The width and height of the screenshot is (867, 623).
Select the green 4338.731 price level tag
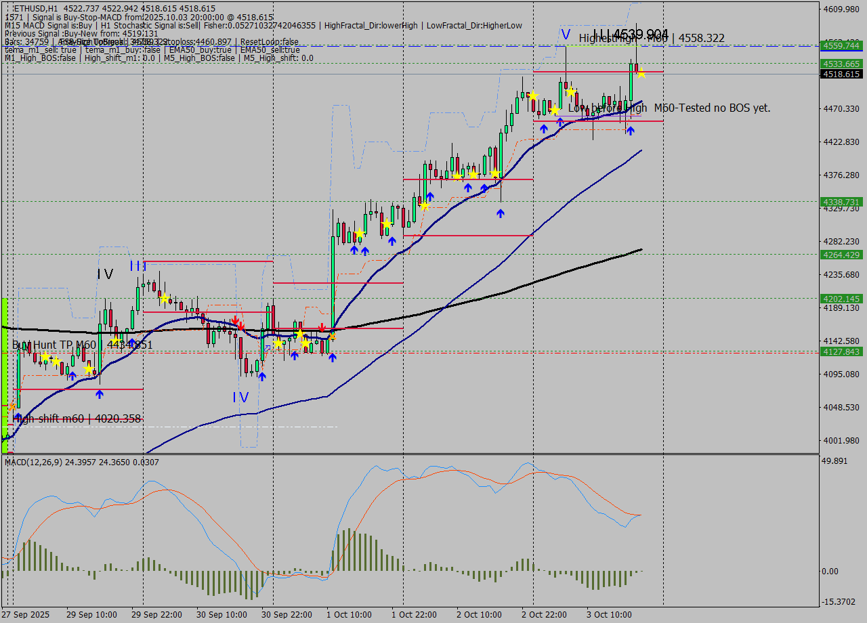(x=841, y=202)
